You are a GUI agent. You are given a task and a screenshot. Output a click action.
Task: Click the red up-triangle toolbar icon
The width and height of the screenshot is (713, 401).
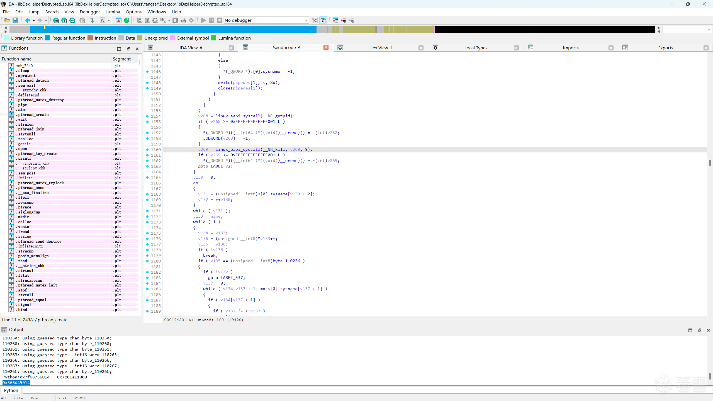(119, 20)
